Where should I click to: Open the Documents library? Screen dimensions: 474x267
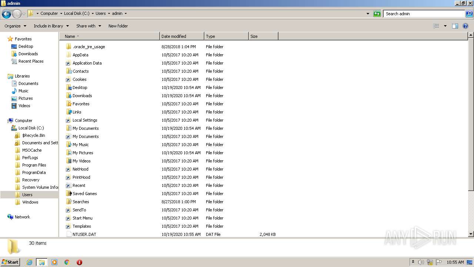(x=28, y=83)
